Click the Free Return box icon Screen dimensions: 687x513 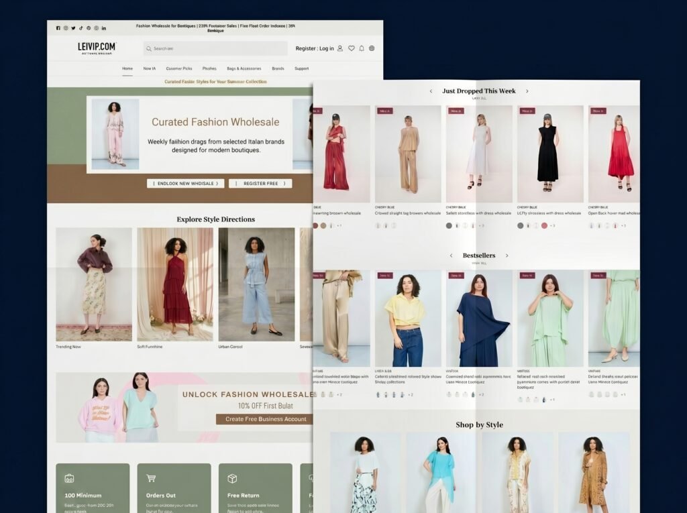pos(232,478)
